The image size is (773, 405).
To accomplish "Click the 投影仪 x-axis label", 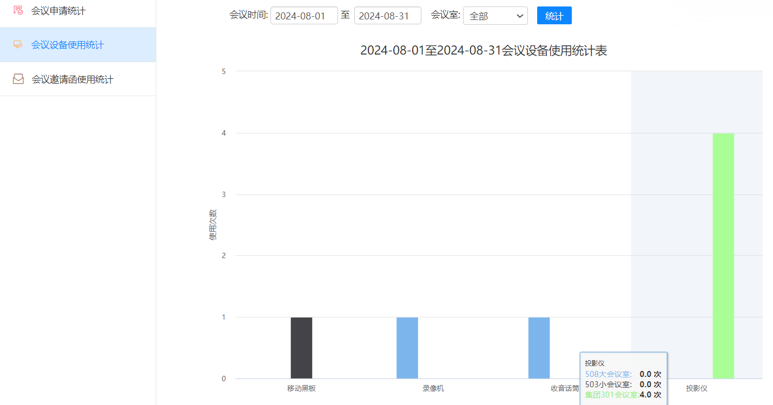I will (x=697, y=388).
